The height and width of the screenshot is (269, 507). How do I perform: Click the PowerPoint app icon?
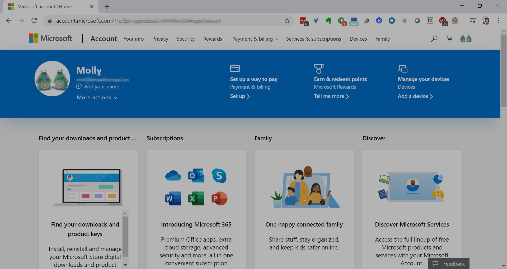click(x=219, y=198)
